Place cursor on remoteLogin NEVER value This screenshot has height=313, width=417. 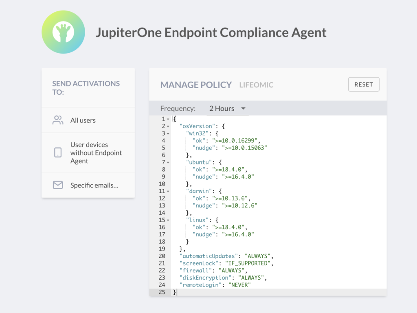click(x=239, y=285)
